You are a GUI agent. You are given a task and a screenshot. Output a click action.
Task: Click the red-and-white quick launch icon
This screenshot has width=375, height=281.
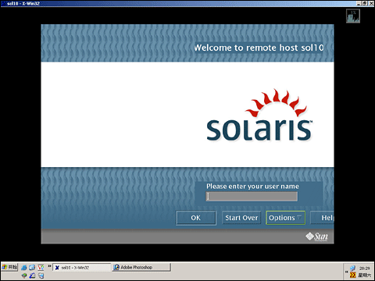click(x=41, y=267)
